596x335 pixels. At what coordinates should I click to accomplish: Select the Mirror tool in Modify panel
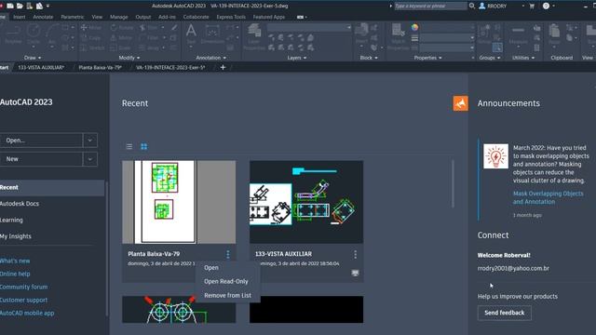click(x=122, y=38)
